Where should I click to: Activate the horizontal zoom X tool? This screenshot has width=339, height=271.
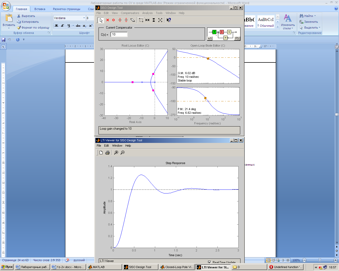coord(148,20)
